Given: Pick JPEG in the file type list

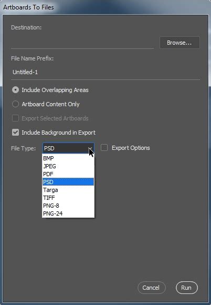Looking at the screenshot, I should (68, 166).
